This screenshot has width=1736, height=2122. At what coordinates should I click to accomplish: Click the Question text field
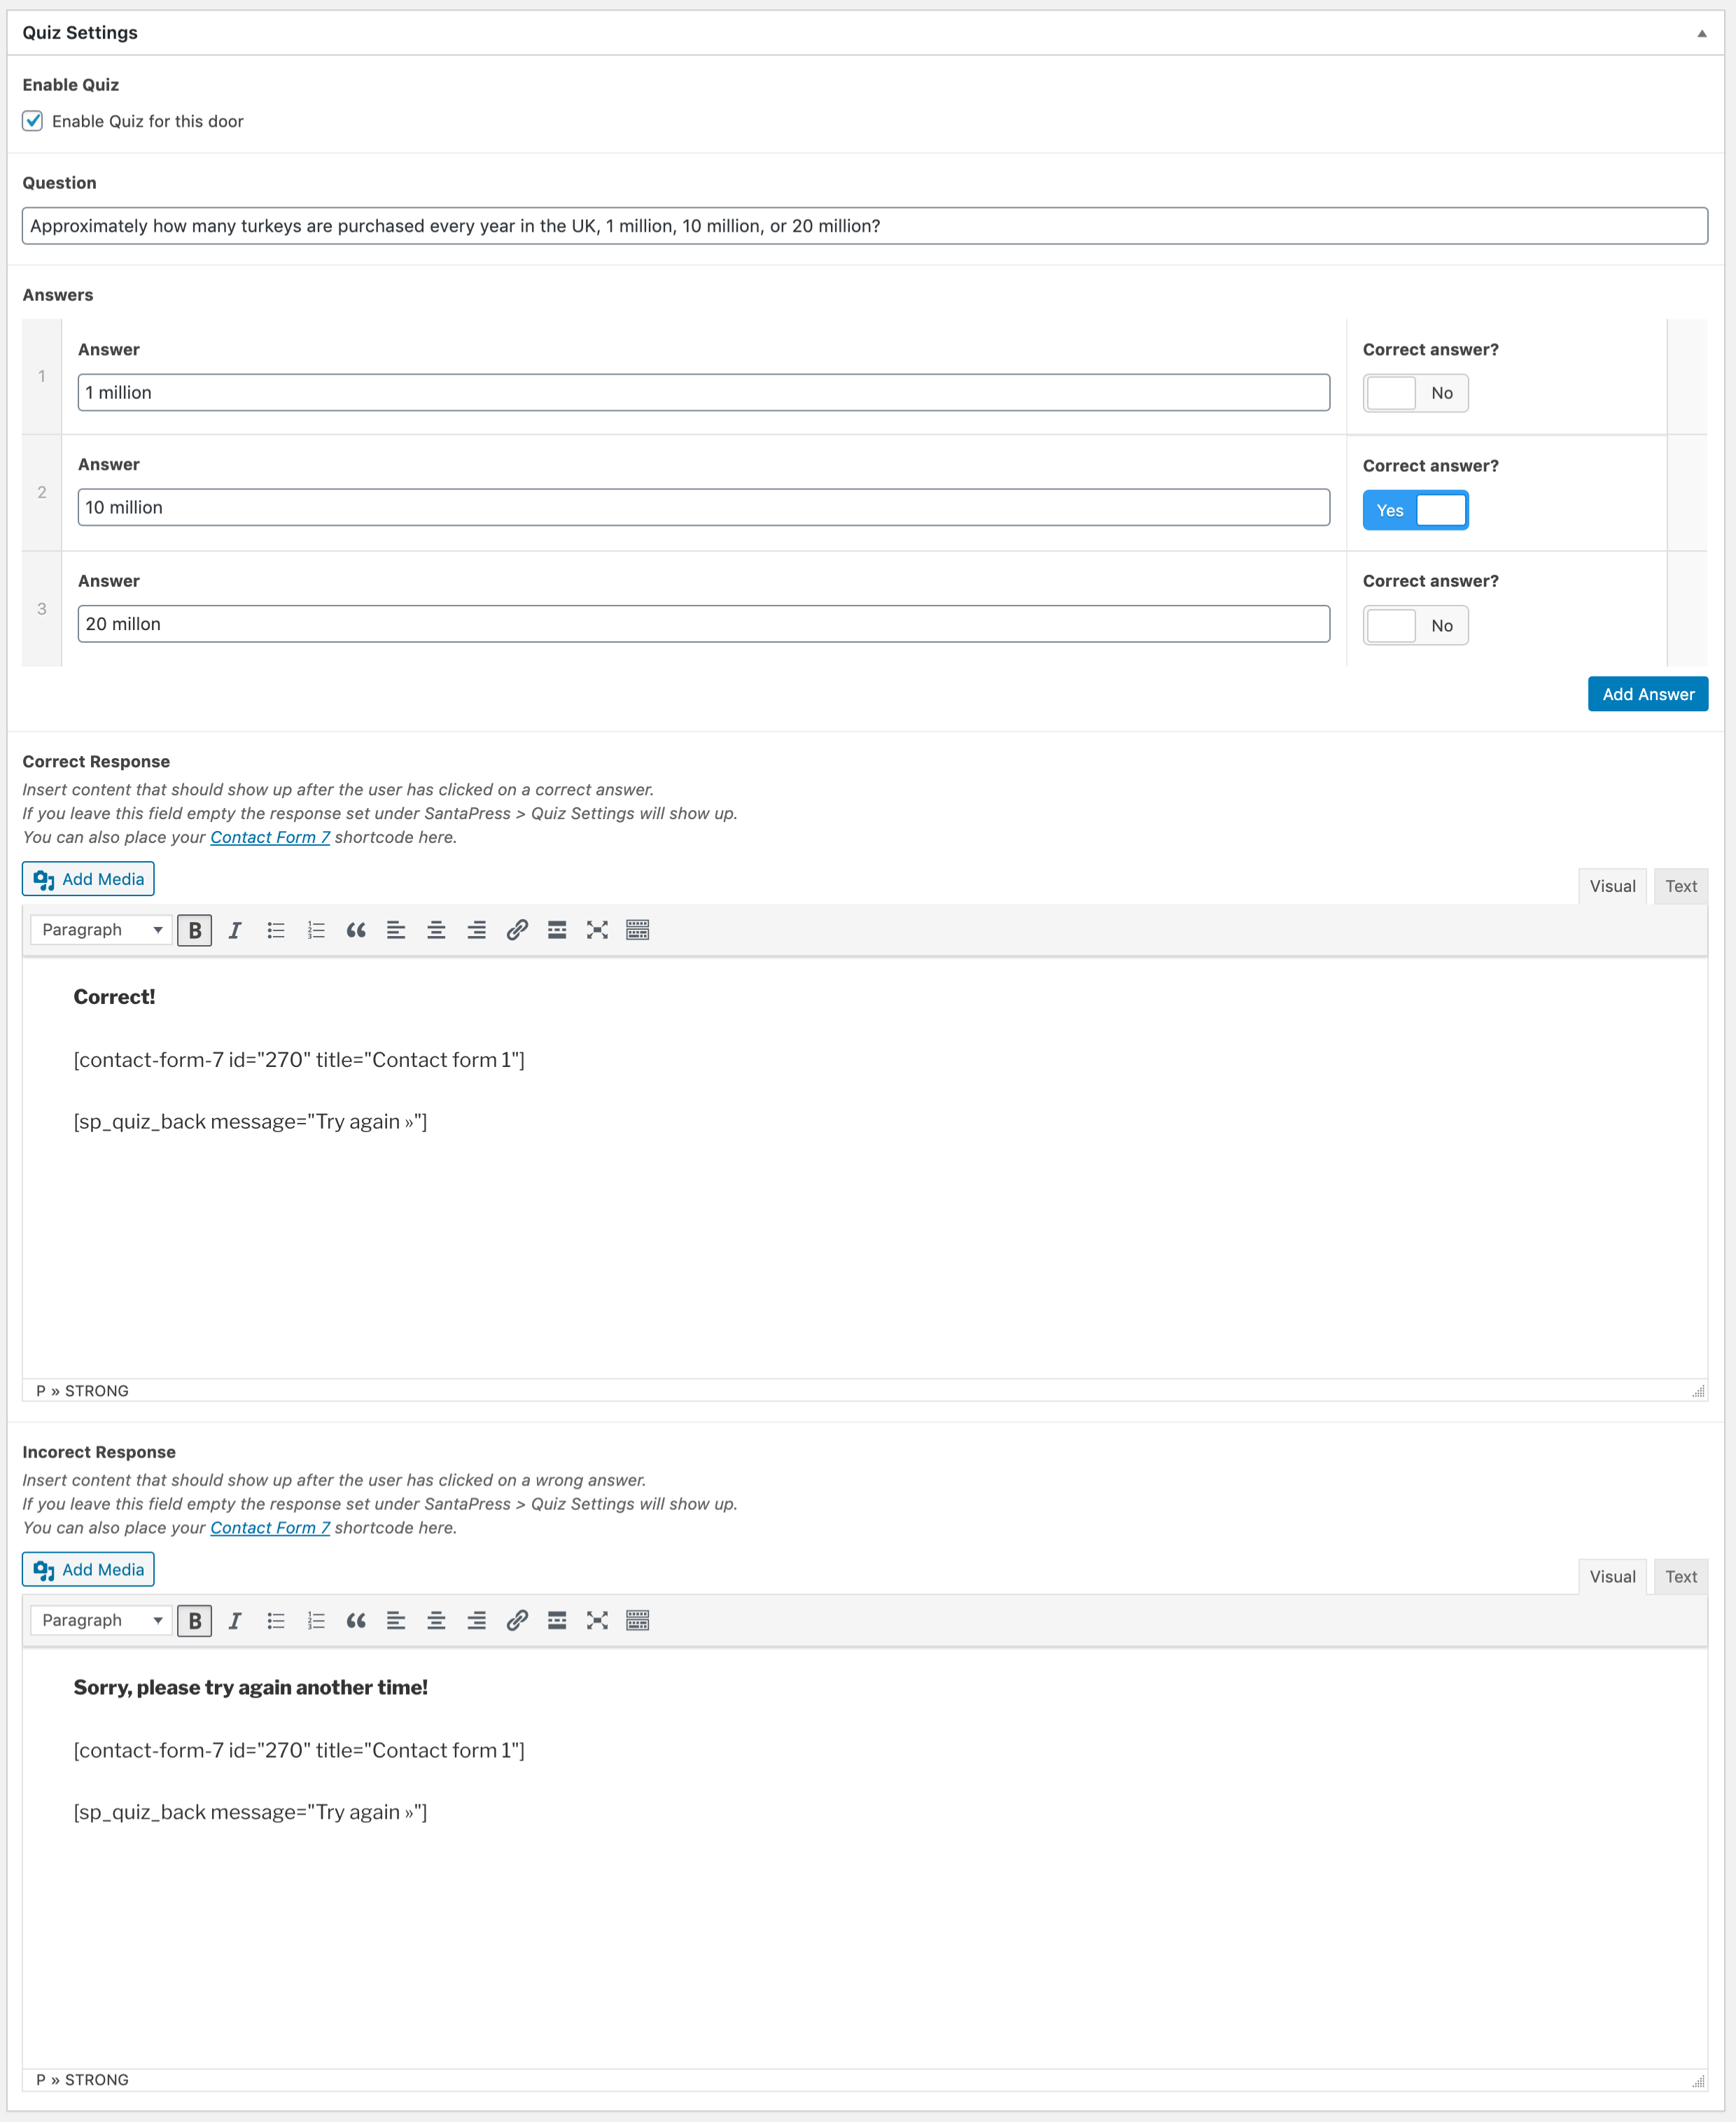click(864, 226)
